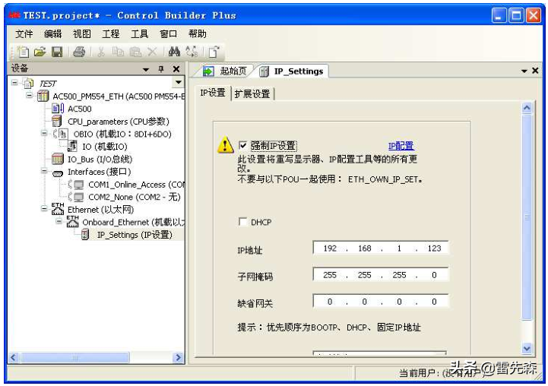Collapse the Interfaces (接口) tree node
548x386 pixels.
44,172
